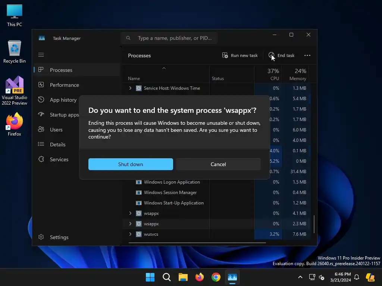Open the Processes tab in sidebar
The height and width of the screenshot is (286, 382).
[x=77, y=70]
